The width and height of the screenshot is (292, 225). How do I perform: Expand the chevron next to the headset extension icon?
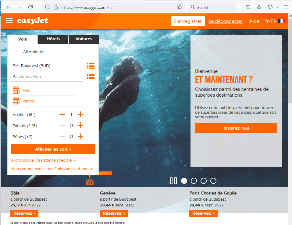tap(277, 7)
